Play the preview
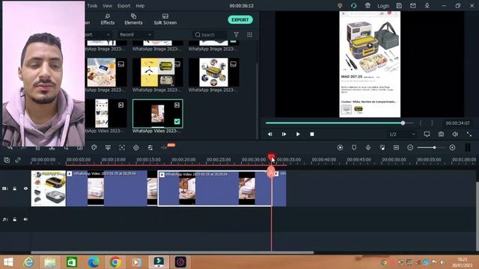Image resolution: width=479 pixels, height=269 pixels. coord(298,134)
